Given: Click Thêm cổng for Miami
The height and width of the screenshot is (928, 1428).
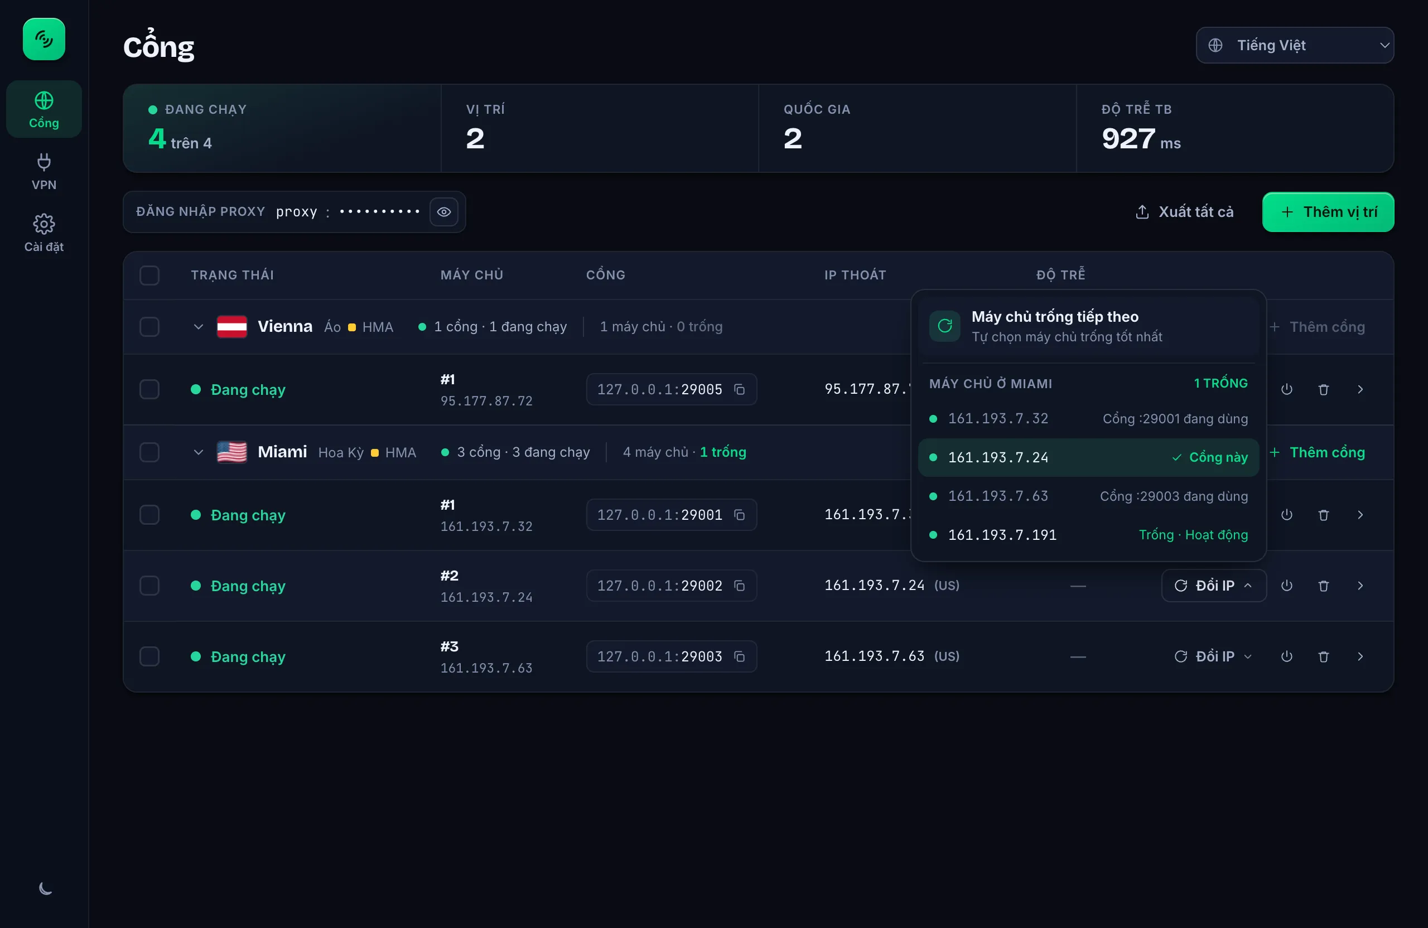Looking at the screenshot, I should pyautogui.click(x=1318, y=452).
